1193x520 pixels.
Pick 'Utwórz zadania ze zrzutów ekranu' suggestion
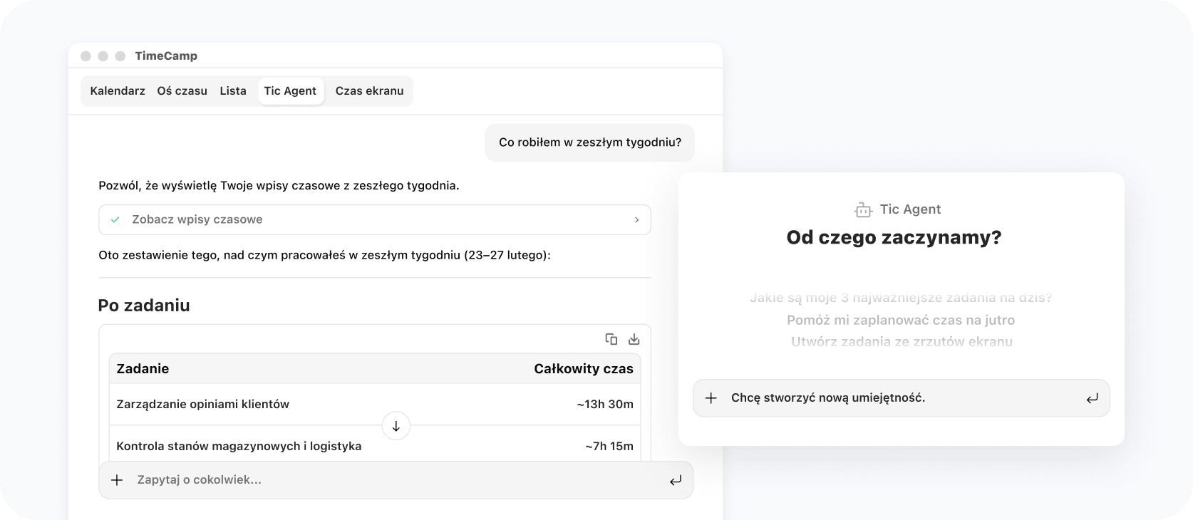(x=901, y=341)
